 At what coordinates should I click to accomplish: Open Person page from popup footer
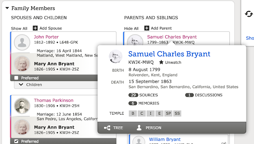coord(149,128)
